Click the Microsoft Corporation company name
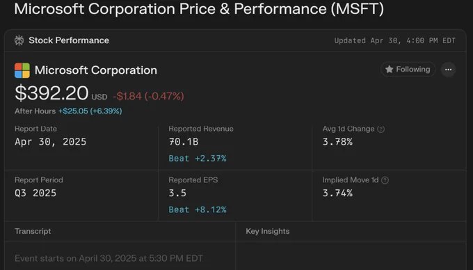This screenshot has height=270, width=473. [x=96, y=70]
